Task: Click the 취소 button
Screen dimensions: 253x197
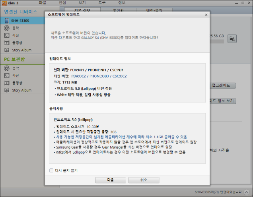Action: coord(144,180)
